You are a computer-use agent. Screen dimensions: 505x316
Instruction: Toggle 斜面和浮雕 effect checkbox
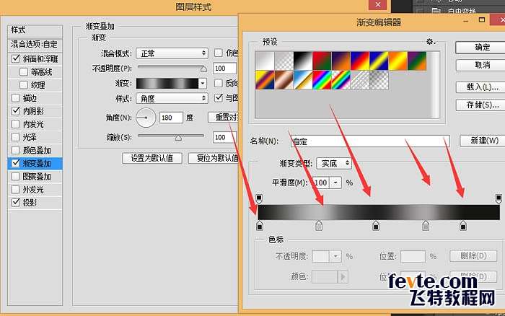click(15, 58)
